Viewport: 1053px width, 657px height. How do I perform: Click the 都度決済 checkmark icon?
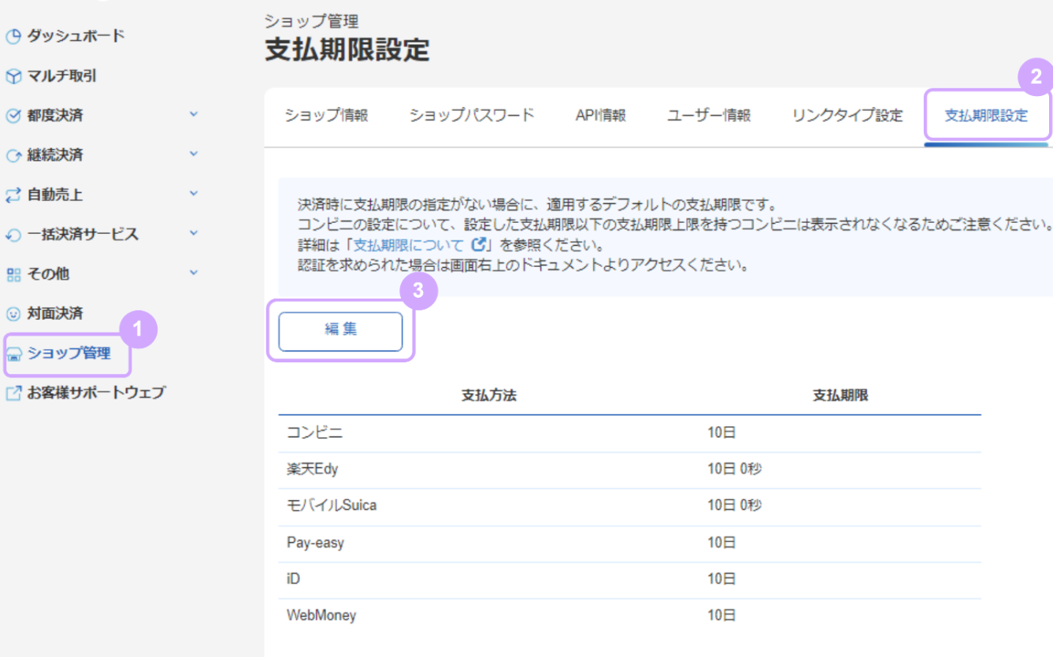(13, 114)
